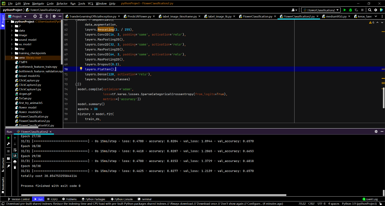The height and width of the screenshot is (206, 385).
Task: Open the Refactor menu
Action: (x=62, y=3)
